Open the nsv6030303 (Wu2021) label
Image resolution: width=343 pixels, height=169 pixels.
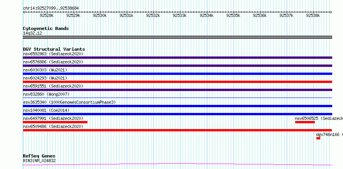45,70
